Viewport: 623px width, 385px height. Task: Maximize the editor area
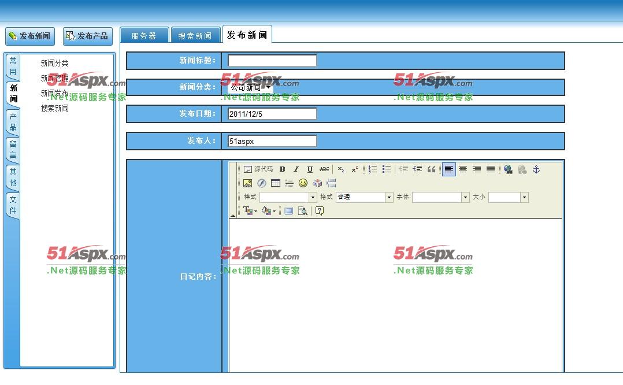(x=289, y=210)
